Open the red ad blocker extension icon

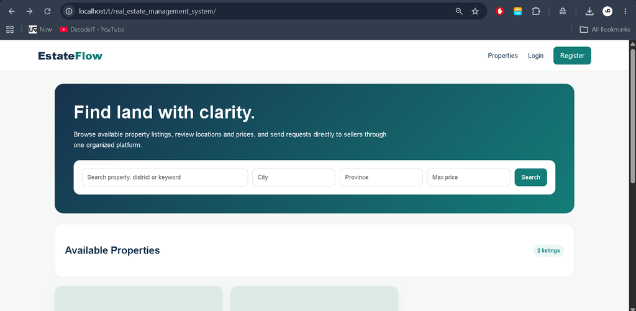coord(500,11)
